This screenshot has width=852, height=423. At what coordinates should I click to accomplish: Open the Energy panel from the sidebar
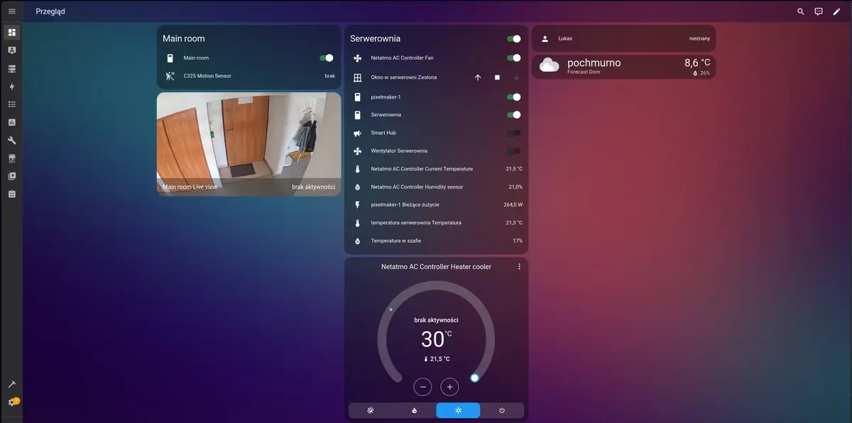[11, 86]
